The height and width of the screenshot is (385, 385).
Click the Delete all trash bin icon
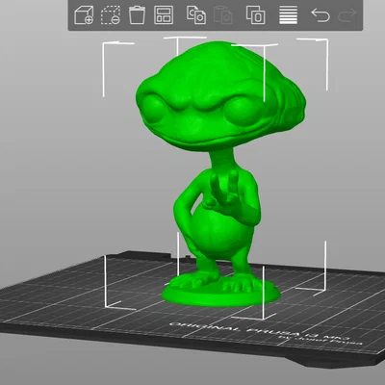coord(137,15)
